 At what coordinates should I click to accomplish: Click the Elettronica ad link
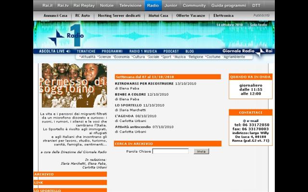pos(223,15)
